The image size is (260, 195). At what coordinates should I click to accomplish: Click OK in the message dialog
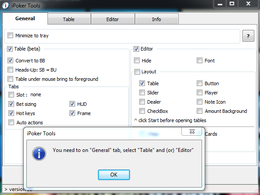pyautogui.click(x=114, y=175)
